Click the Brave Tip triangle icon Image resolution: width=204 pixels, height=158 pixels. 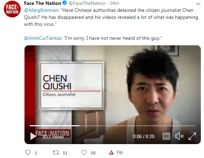click(111, 152)
